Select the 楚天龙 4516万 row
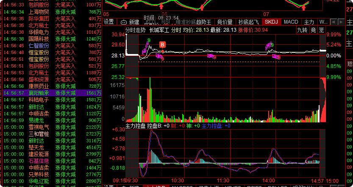The image size is (353, 187). [x=52, y=147]
